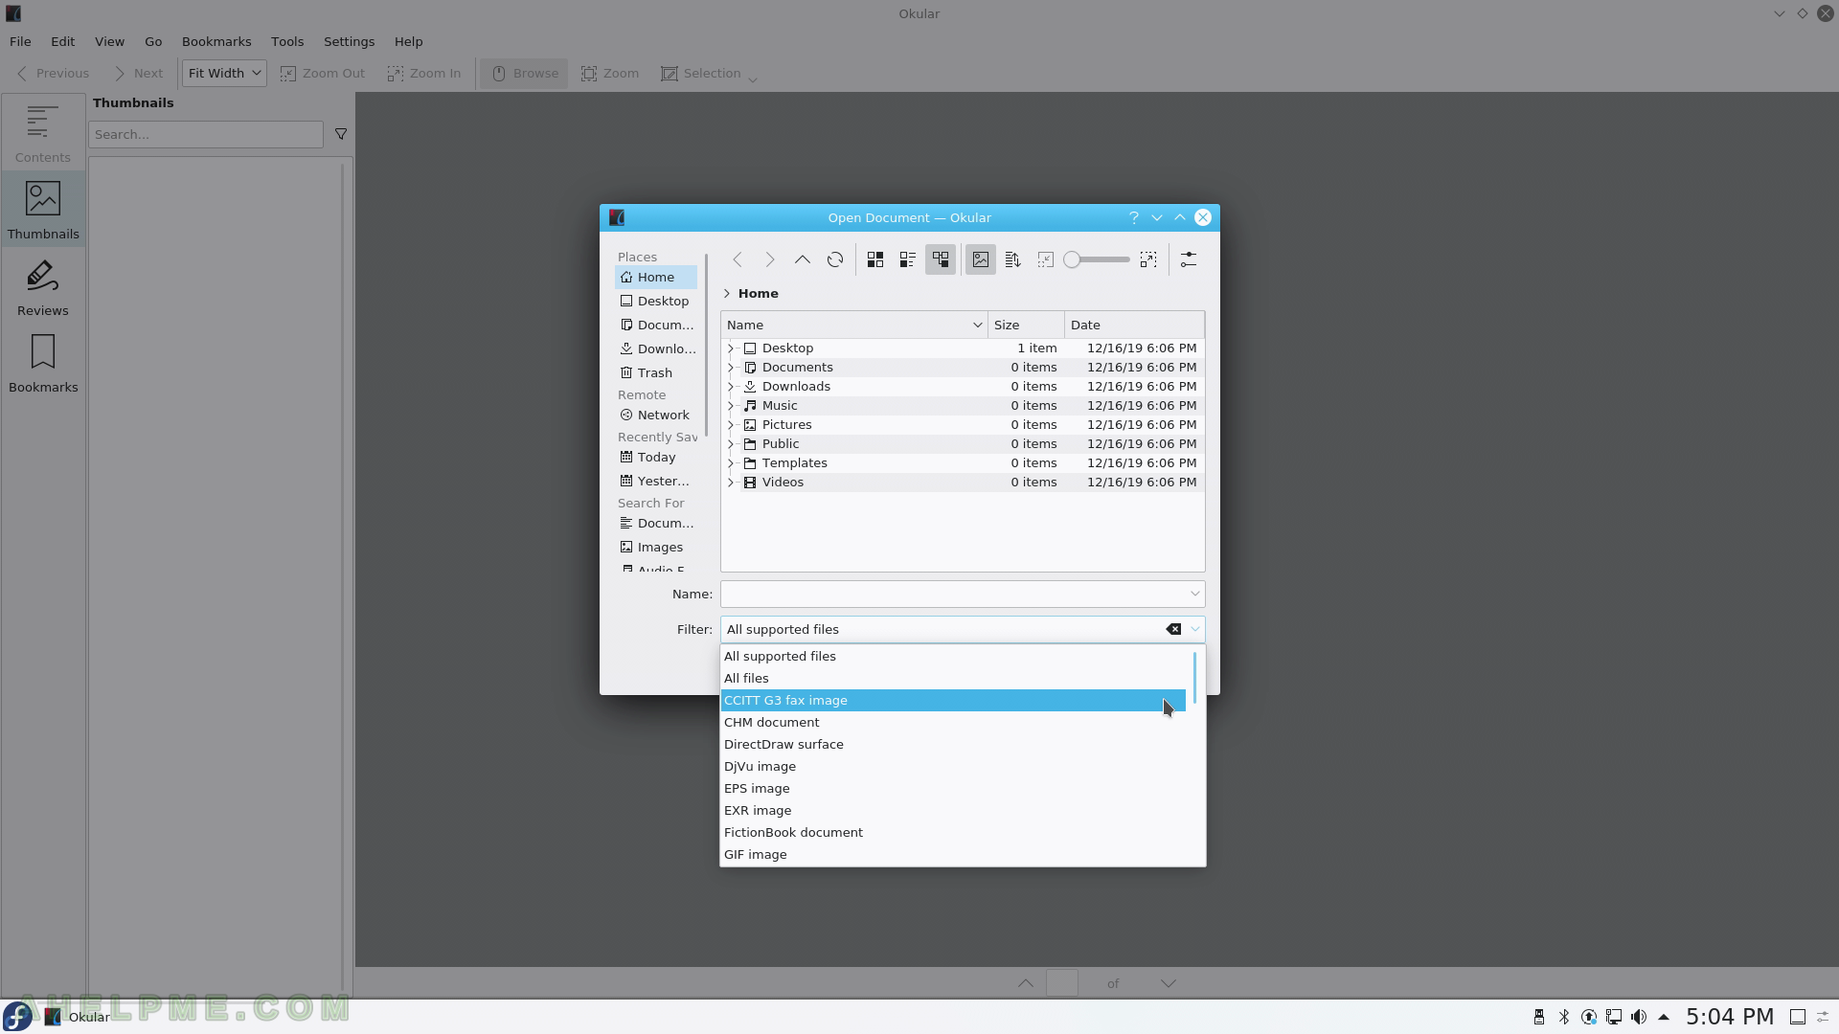Click Network in the Places panel
This screenshot has width=1839, height=1034.
(656, 415)
